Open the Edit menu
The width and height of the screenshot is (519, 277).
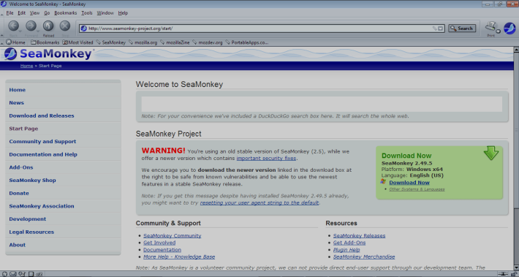[x=21, y=13]
